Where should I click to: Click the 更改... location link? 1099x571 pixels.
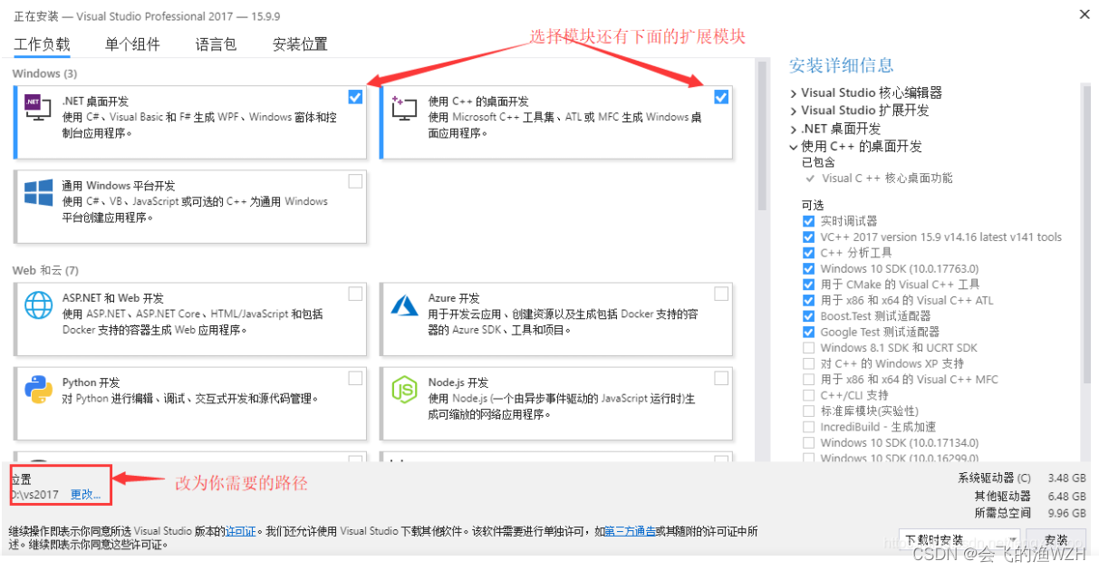tap(86, 495)
